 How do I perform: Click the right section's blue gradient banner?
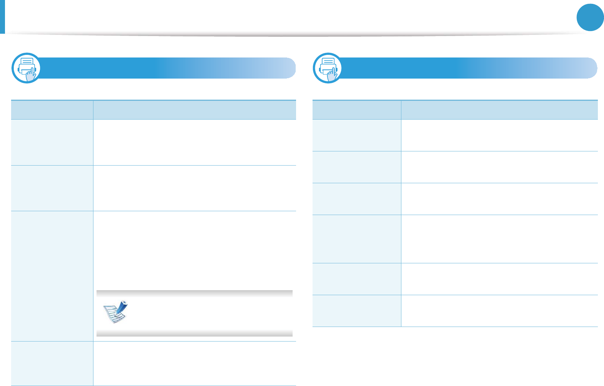[470, 68]
